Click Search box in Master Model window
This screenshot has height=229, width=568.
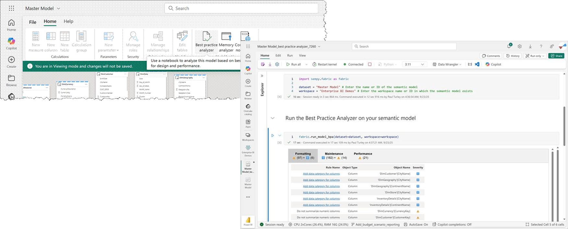point(241,8)
